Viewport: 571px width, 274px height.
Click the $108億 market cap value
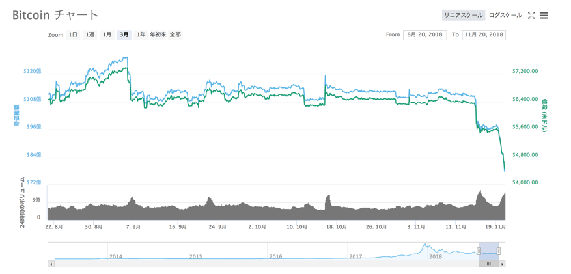[x=33, y=99]
